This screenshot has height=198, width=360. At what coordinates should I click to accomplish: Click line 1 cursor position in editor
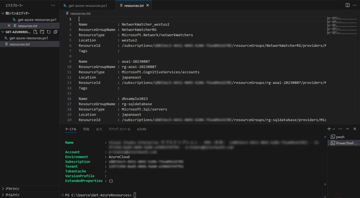click(x=79, y=19)
